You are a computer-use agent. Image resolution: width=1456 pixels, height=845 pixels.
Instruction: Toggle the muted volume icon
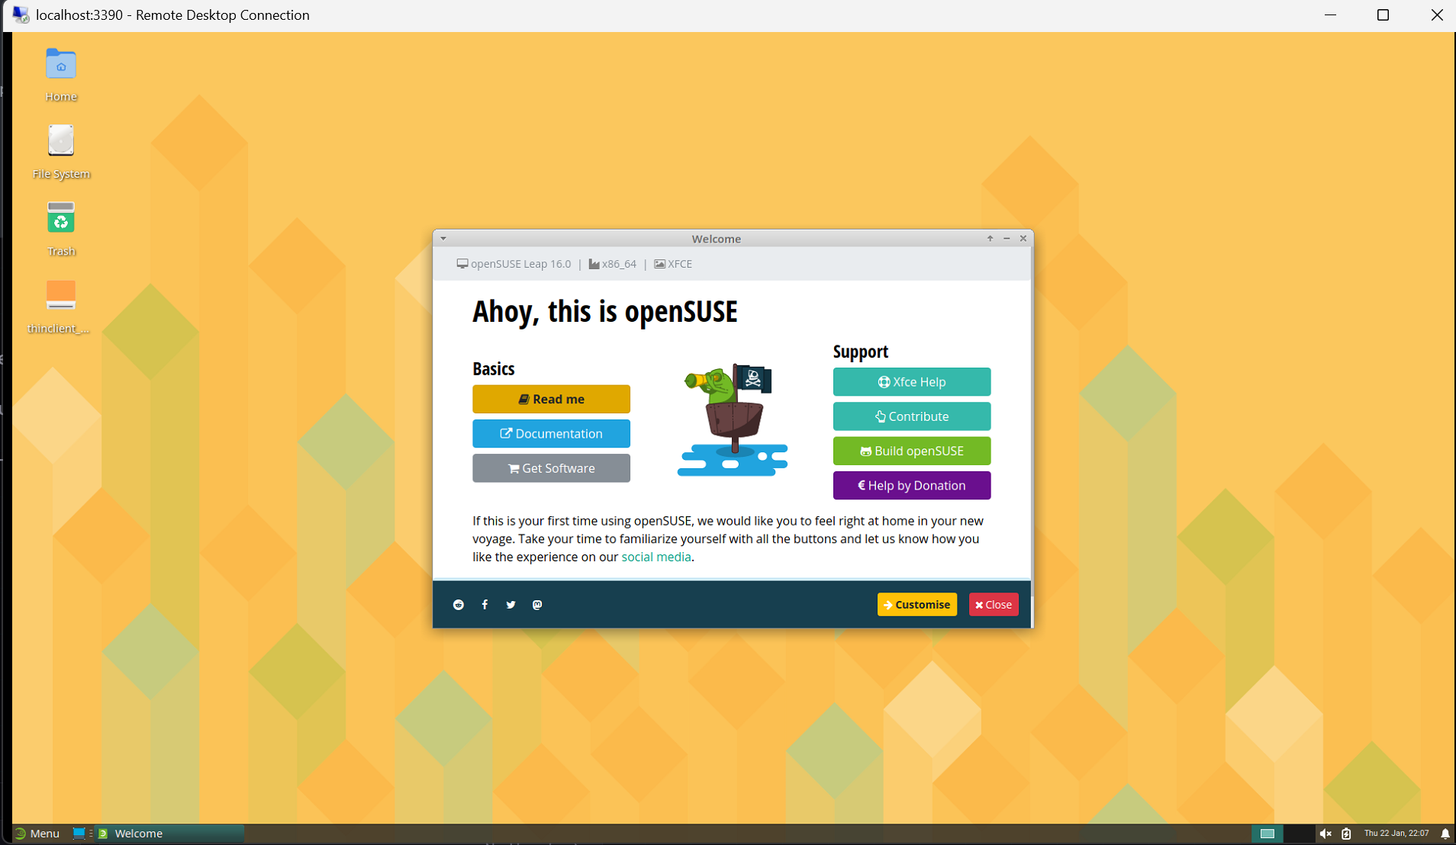click(x=1326, y=834)
